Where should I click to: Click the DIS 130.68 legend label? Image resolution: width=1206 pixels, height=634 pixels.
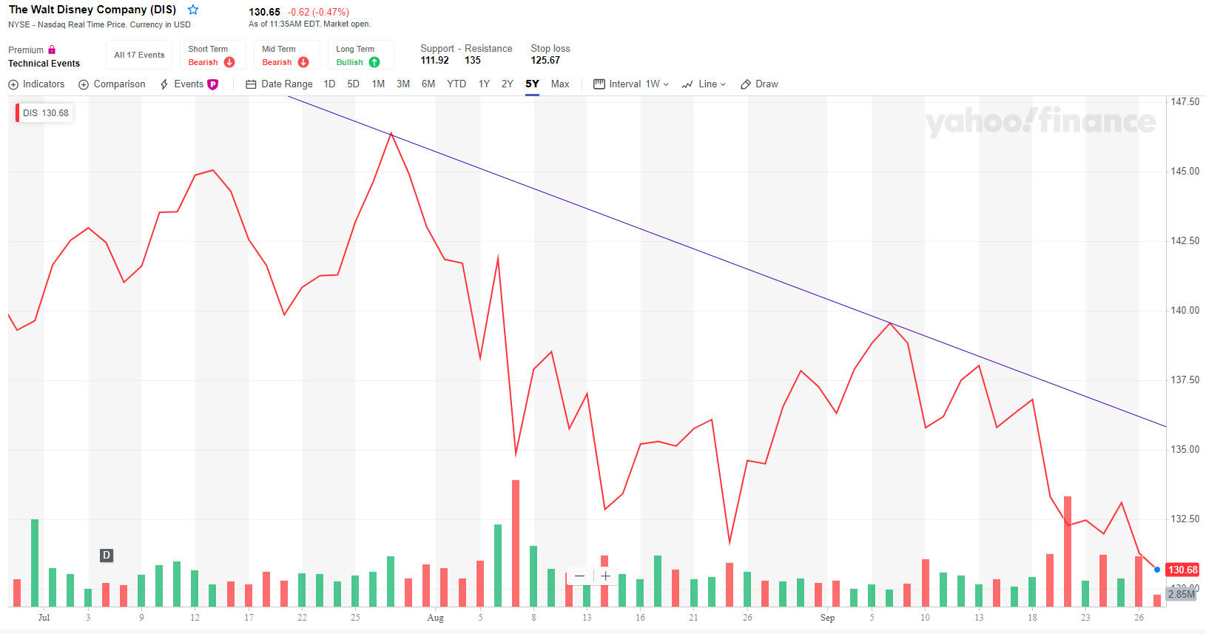click(45, 113)
